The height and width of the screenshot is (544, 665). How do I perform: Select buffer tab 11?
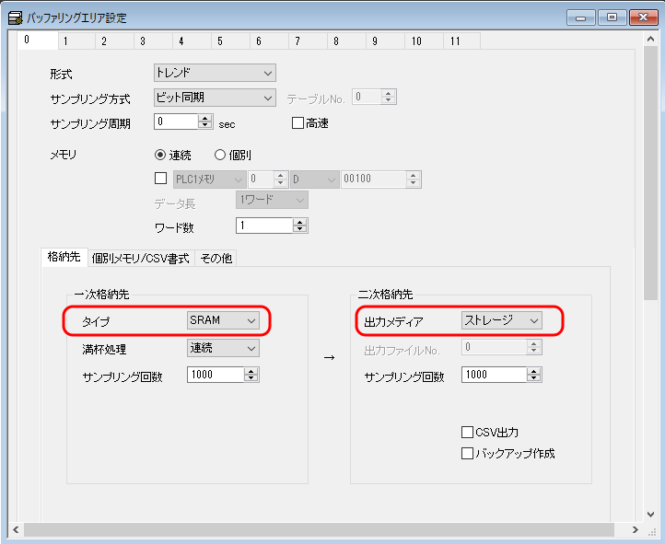pyautogui.click(x=456, y=41)
